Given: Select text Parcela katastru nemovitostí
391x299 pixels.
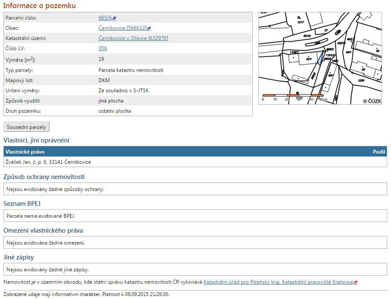Looking at the screenshot, I should coord(131,71).
